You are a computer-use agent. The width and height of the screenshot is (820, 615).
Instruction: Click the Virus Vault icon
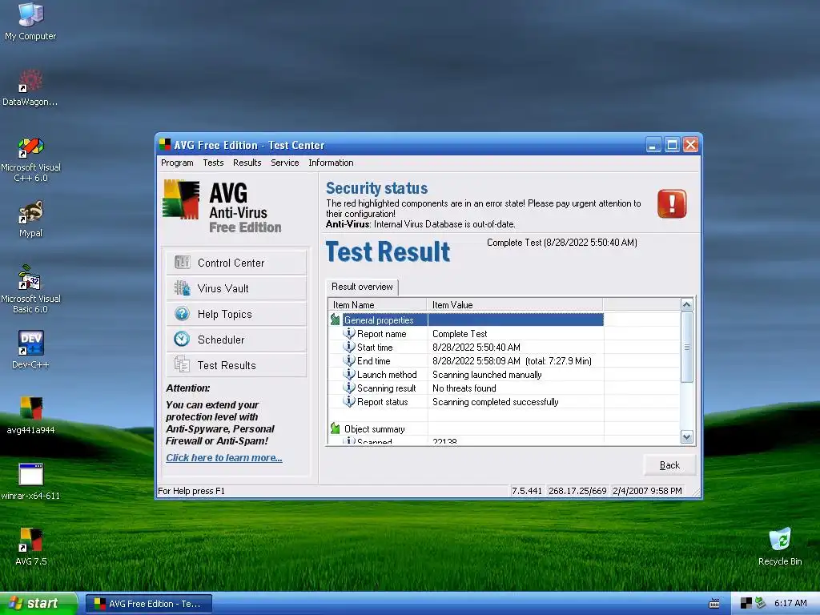[182, 287]
